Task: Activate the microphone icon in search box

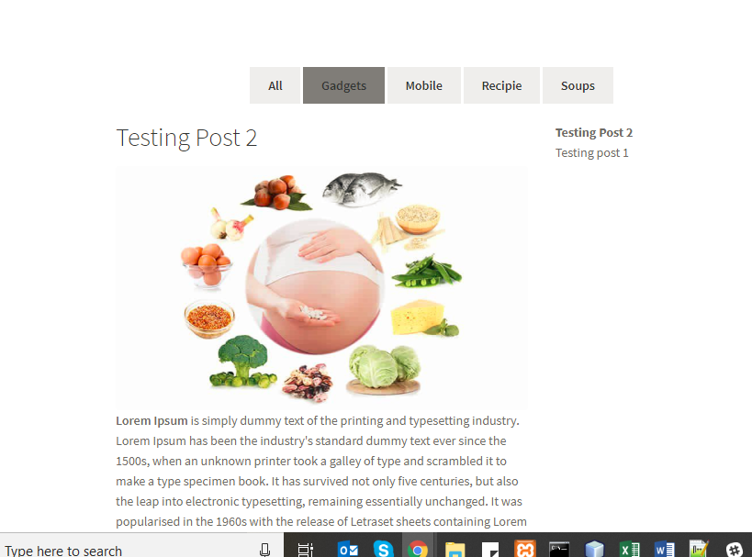Action: tap(264, 550)
